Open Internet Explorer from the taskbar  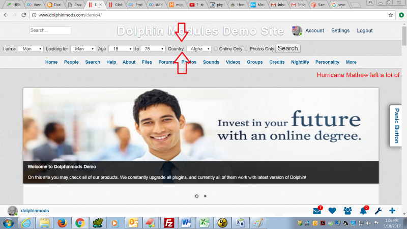pos(26,223)
